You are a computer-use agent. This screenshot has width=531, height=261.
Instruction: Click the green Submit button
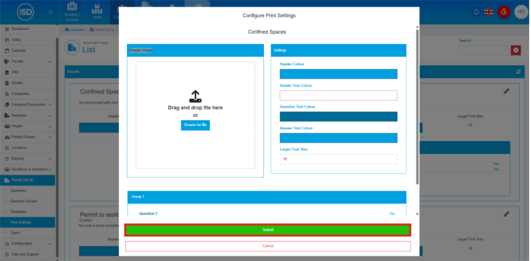pyautogui.click(x=268, y=230)
